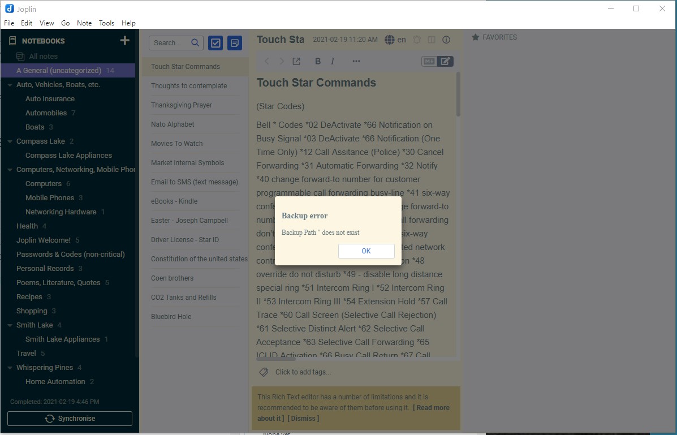This screenshot has height=435, width=677.
Task: Open the Go menu
Action: coord(65,23)
